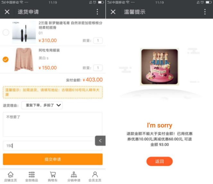Open the three-dot menu on 退货申请 page
The width and height of the screenshot is (213, 184).
(x=97, y=12)
